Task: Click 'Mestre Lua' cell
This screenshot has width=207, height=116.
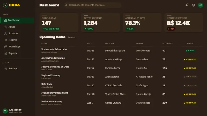Action: click(x=142, y=59)
